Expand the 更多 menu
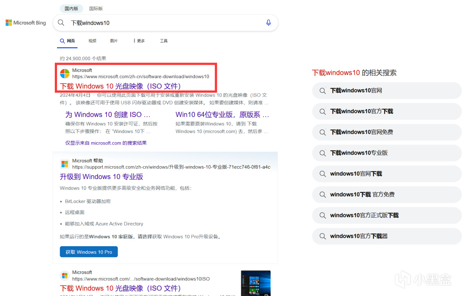Image resolution: width=465 pixels, height=296 pixels. click(x=139, y=41)
